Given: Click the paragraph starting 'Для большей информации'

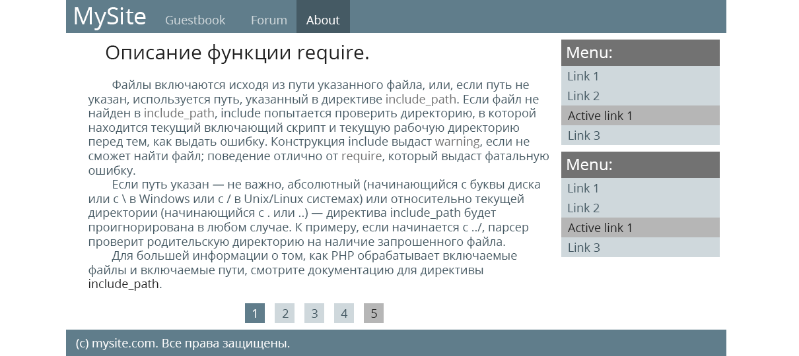Looking at the screenshot, I should point(303,270).
